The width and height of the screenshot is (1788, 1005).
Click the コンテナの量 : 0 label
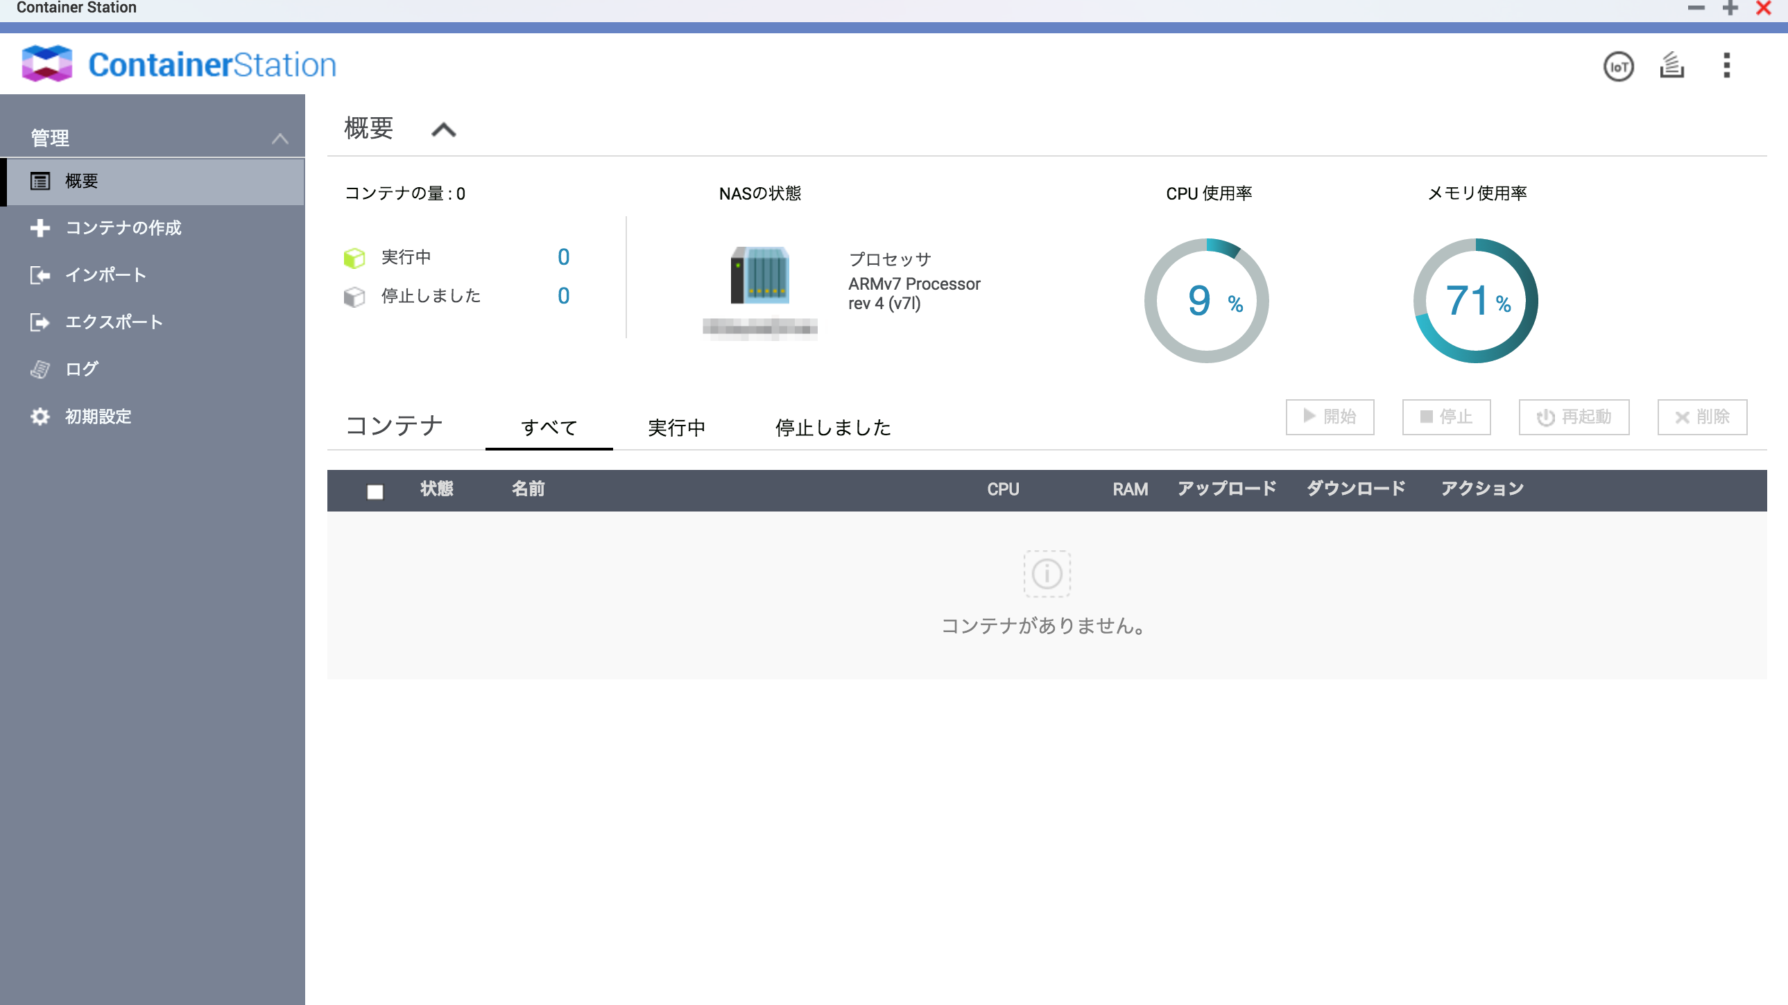click(x=404, y=193)
